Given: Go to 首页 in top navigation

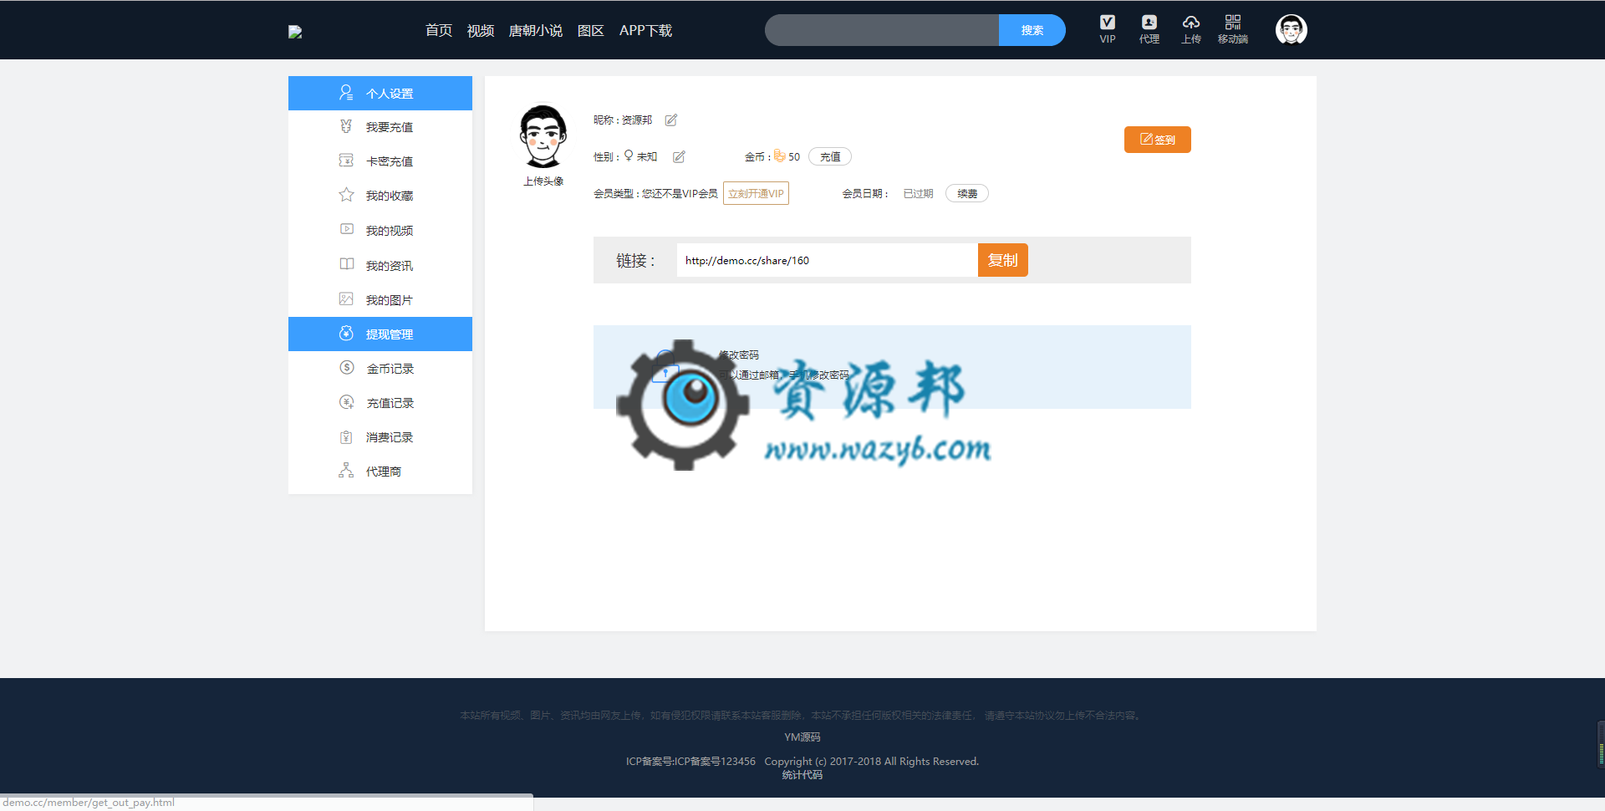Looking at the screenshot, I should [x=439, y=31].
